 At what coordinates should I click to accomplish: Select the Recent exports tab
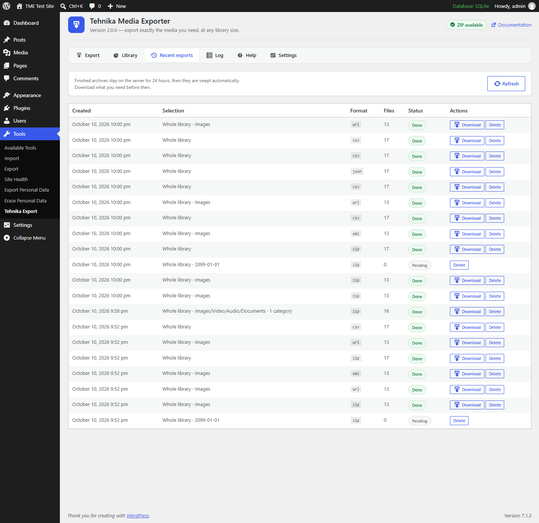[x=172, y=55]
